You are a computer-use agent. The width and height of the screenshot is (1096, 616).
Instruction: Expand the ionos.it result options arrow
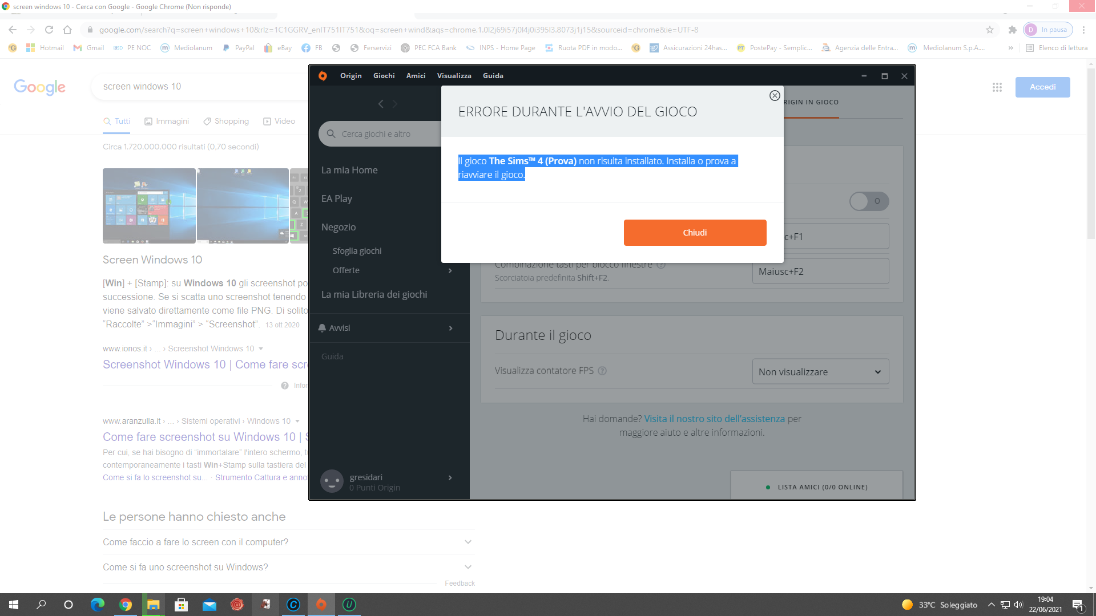click(x=261, y=348)
